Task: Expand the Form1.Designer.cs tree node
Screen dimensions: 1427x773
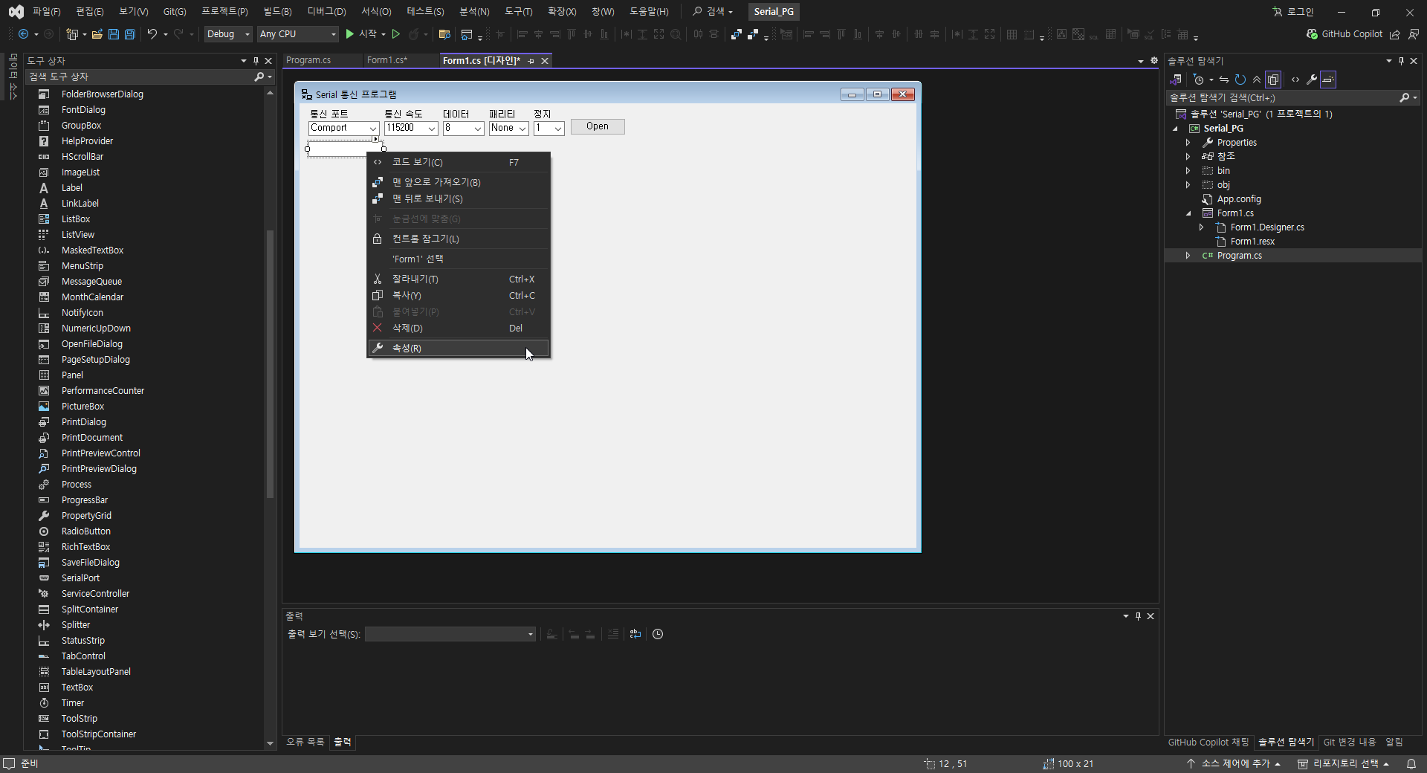Action: point(1202,227)
